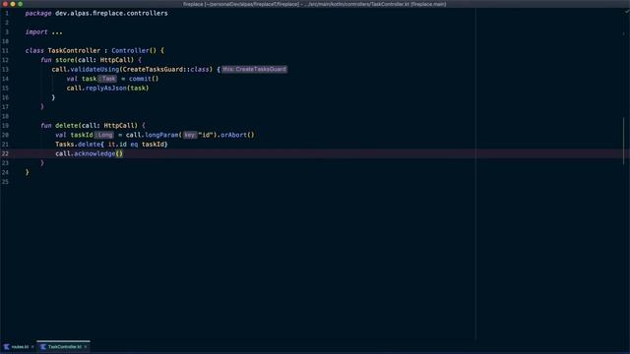
Task: Click the ': Long' type inlay hint
Action: (104, 135)
